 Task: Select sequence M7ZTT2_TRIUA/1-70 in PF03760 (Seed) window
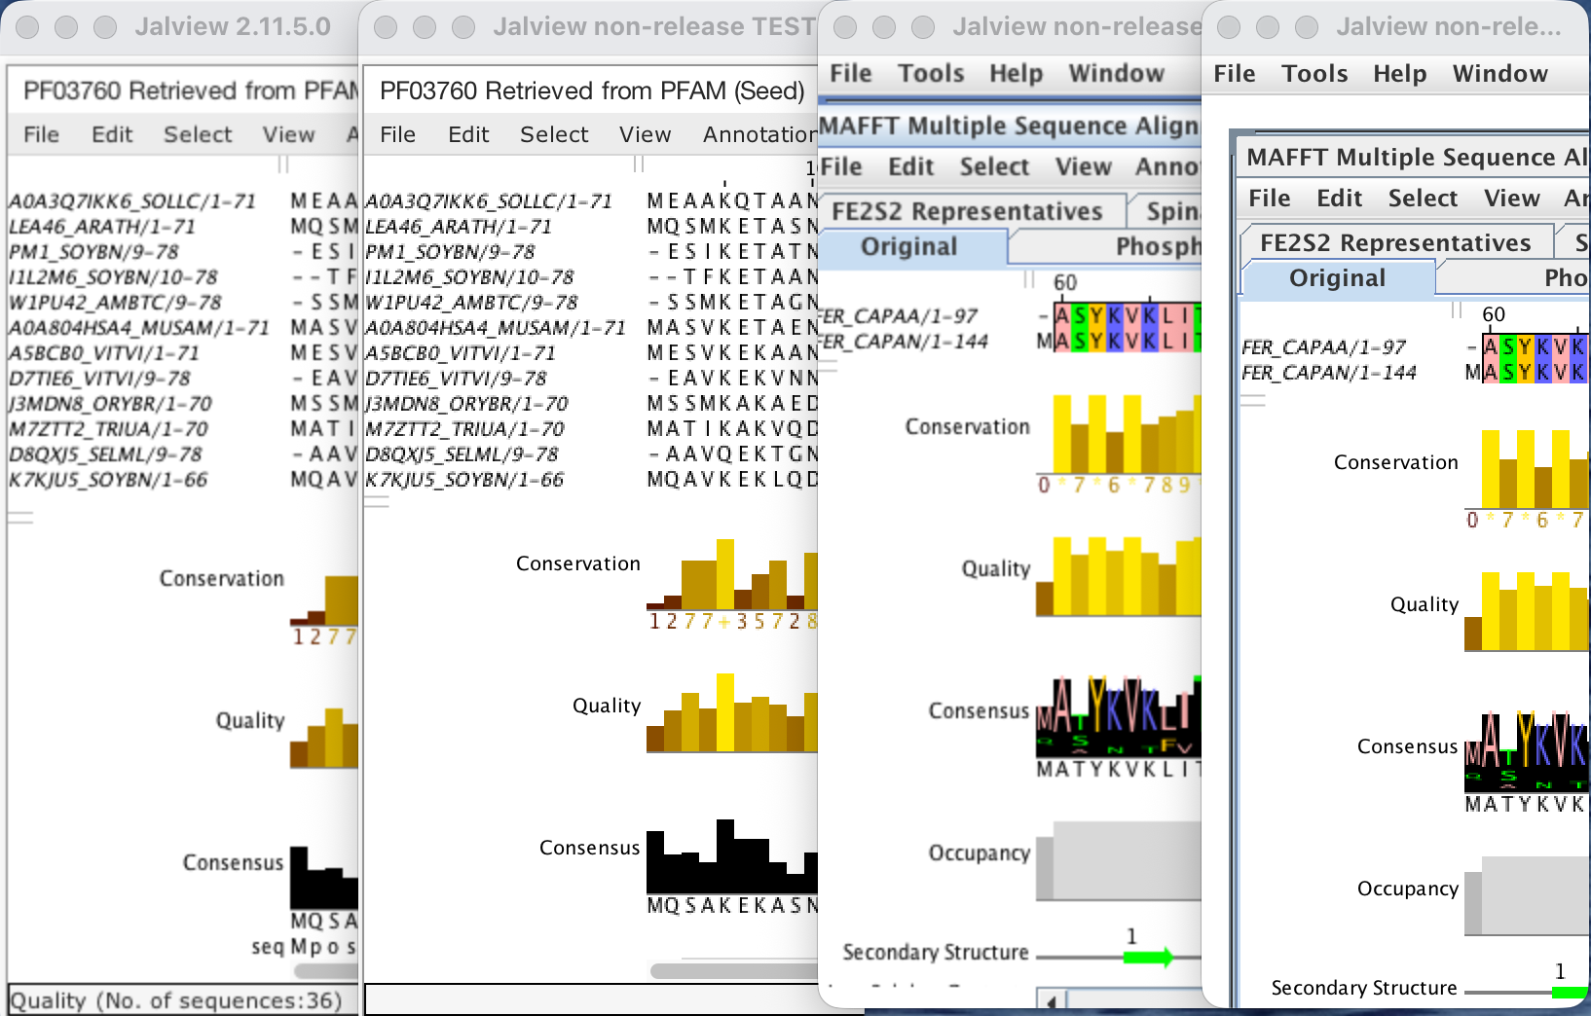pos(464,429)
